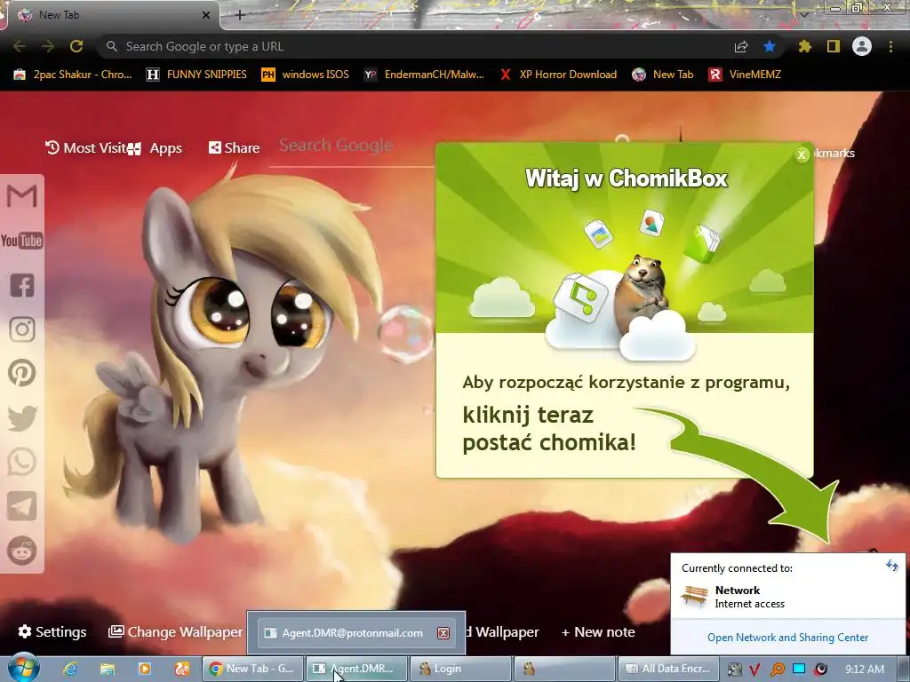The image size is (910, 682).
Task: Click the browser back arrow
Action: (x=20, y=46)
